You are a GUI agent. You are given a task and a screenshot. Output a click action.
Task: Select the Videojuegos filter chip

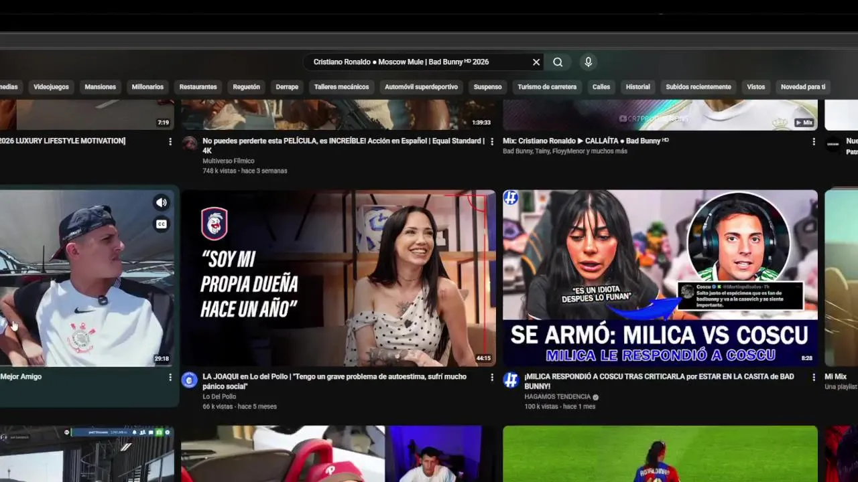pyautogui.click(x=51, y=87)
